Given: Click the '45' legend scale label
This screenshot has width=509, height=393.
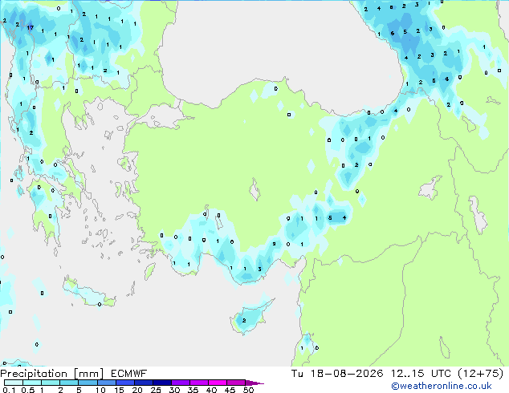Looking at the screenshot, I should tap(230, 390).
